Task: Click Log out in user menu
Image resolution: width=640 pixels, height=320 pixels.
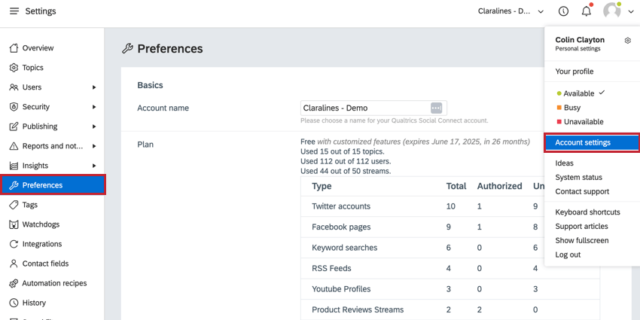Action: [568, 254]
